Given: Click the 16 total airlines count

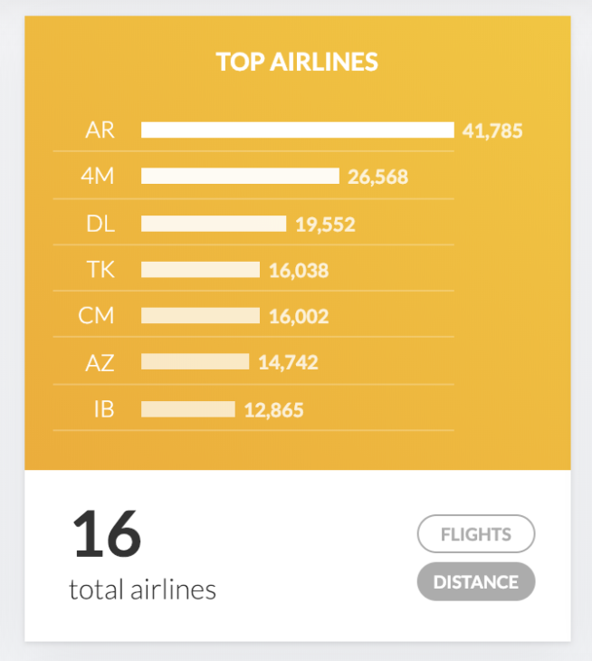Looking at the screenshot, I should (x=107, y=534).
